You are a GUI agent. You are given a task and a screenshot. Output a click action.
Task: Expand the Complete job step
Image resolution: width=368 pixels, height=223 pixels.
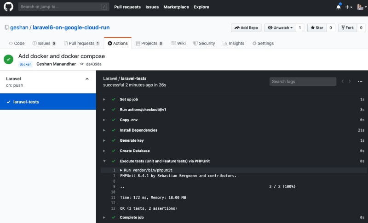(104, 217)
